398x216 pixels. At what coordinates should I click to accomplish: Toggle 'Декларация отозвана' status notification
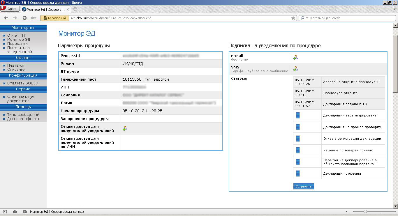click(x=298, y=173)
